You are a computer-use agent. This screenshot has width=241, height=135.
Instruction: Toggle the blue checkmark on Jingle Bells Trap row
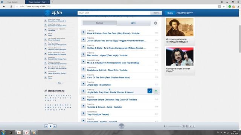(150, 91)
